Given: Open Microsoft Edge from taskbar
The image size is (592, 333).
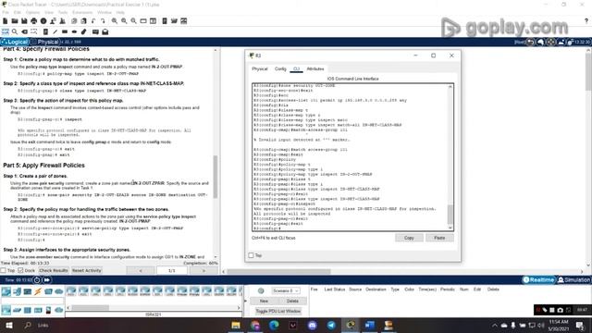Looking at the screenshot, I should coord(274,325).
